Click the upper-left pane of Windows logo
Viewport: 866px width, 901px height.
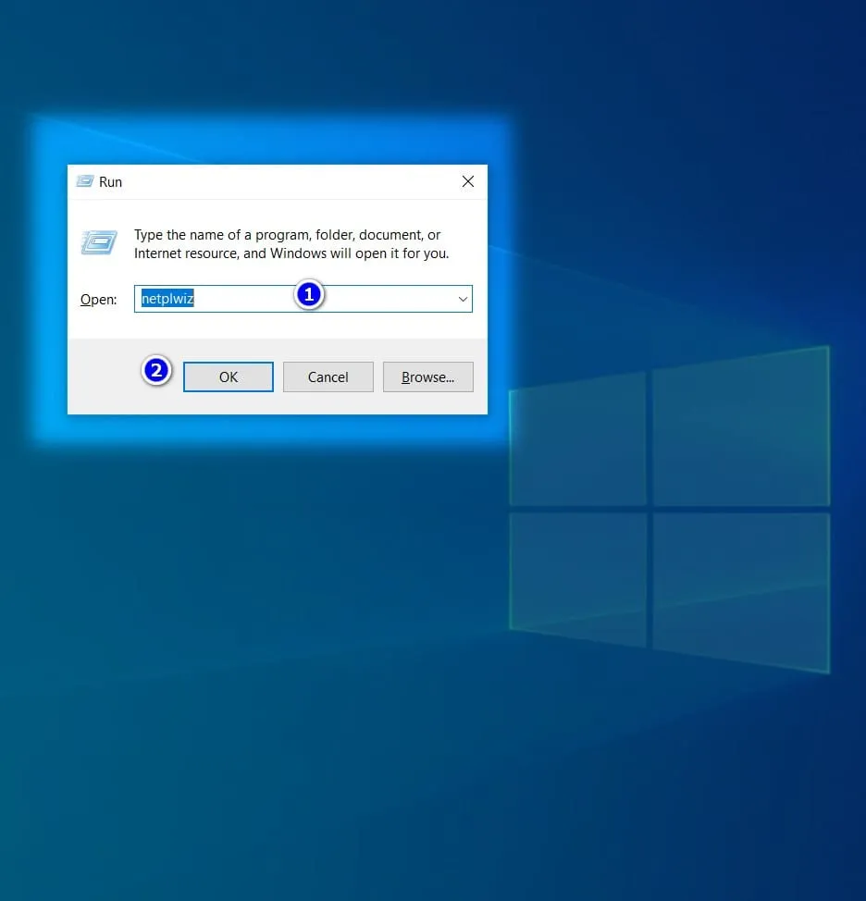[x=578, y=438]
